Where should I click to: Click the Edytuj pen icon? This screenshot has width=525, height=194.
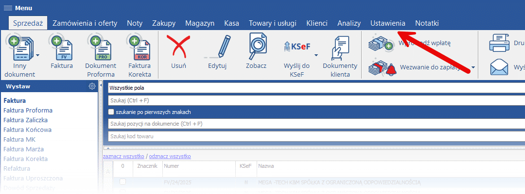click(x=217, y=48)
